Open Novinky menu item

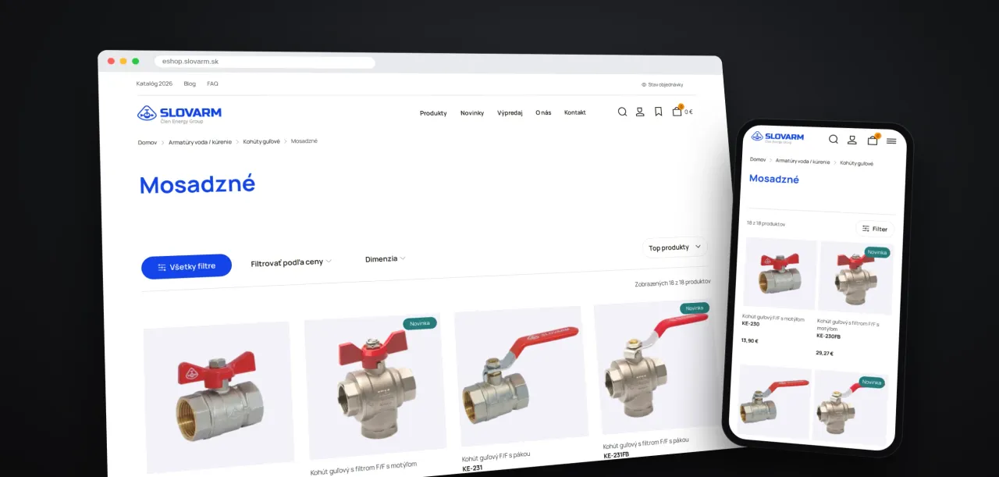click(472, 113)
